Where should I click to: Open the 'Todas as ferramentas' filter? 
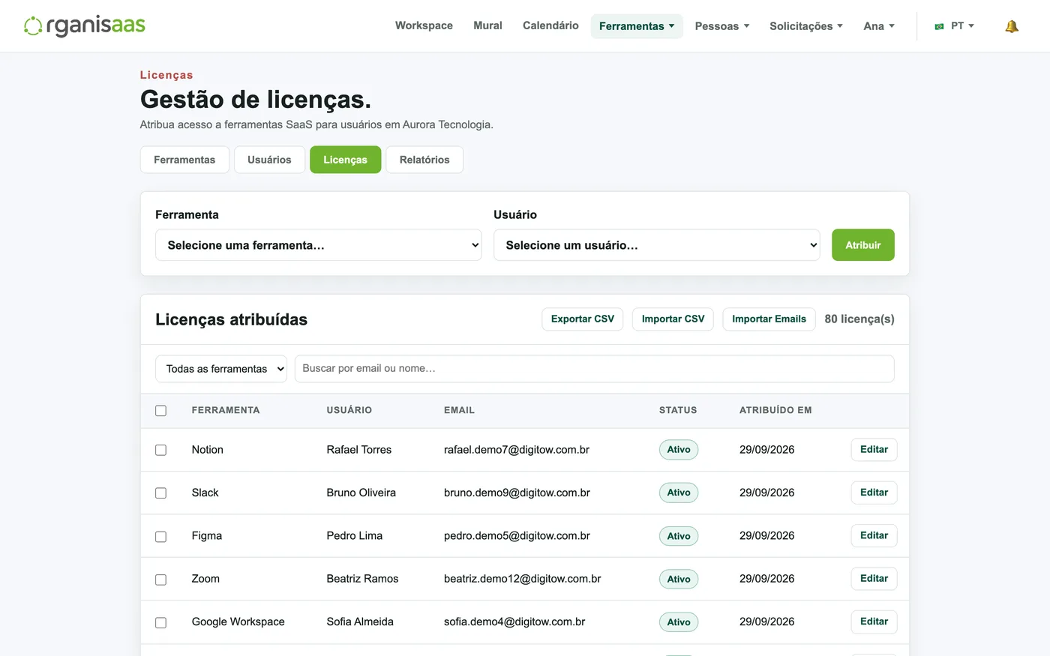[x=221, y=369]
